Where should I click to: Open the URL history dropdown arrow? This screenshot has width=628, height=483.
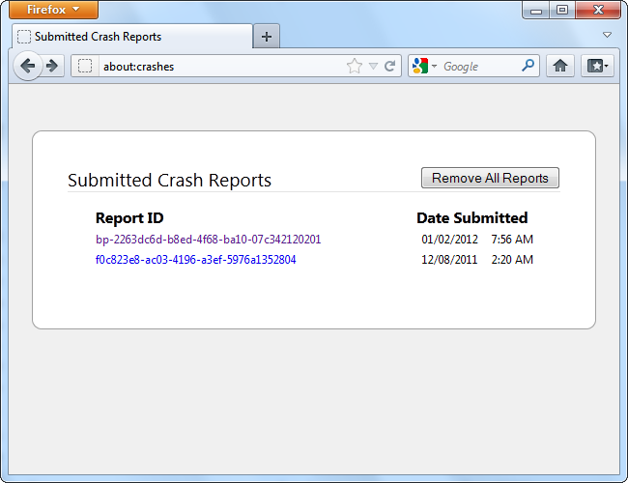(x=373, y=66)
